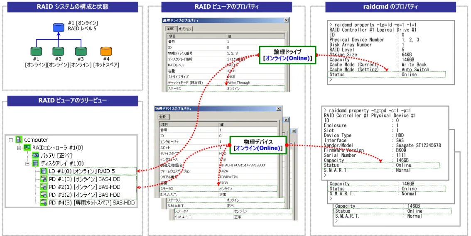Click the disk array #1(0) stack icon
471x236 pixels.
pyautogui.click(x=35, y=163)
